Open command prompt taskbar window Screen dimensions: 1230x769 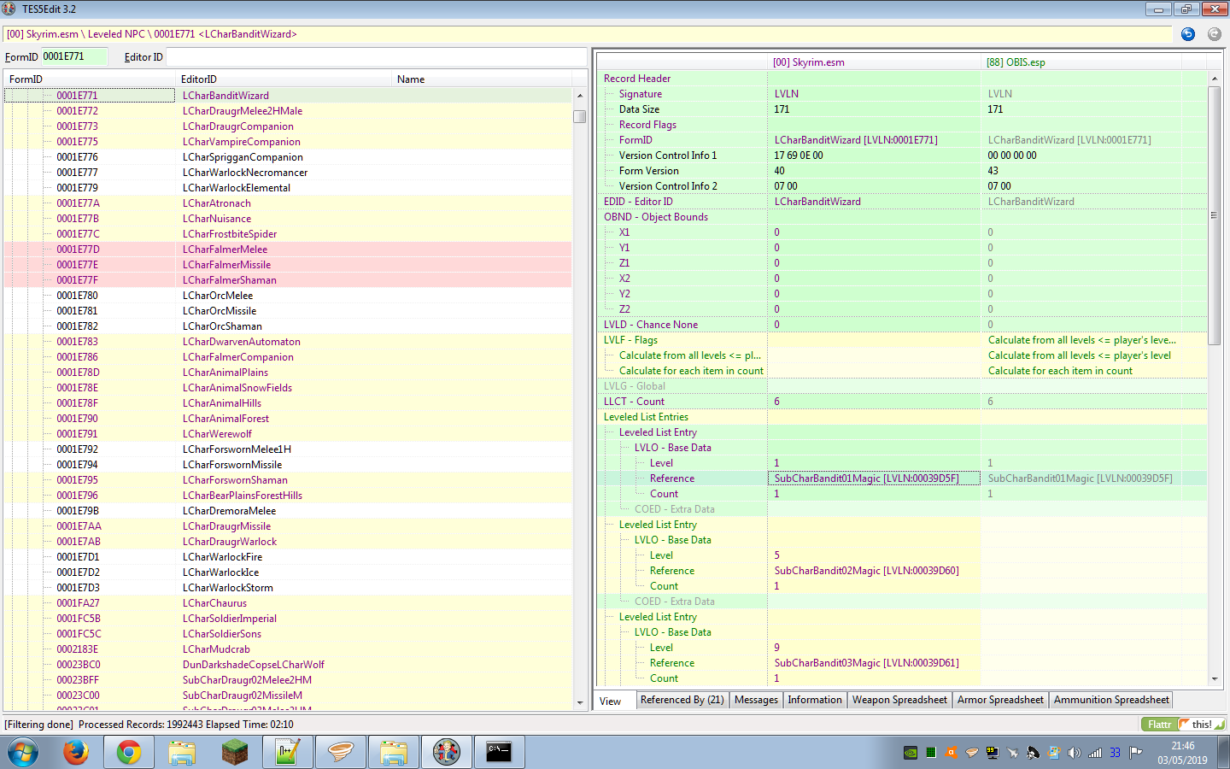click(500, 753)
